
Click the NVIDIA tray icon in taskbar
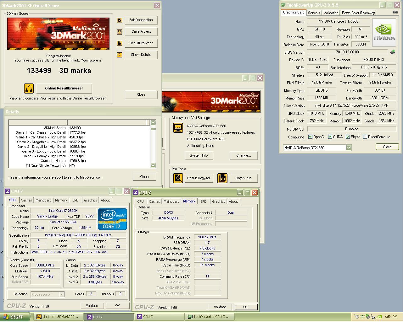tap(380, 317)
